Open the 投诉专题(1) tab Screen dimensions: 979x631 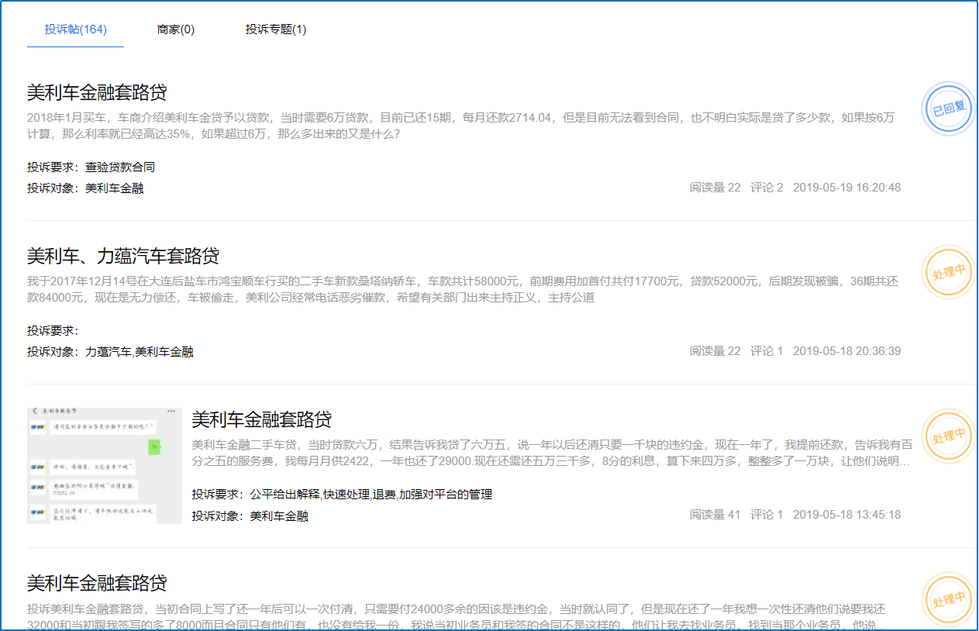276,29
